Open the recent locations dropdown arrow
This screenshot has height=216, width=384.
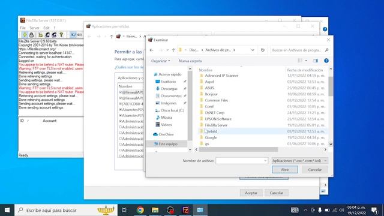coord(167,50)
